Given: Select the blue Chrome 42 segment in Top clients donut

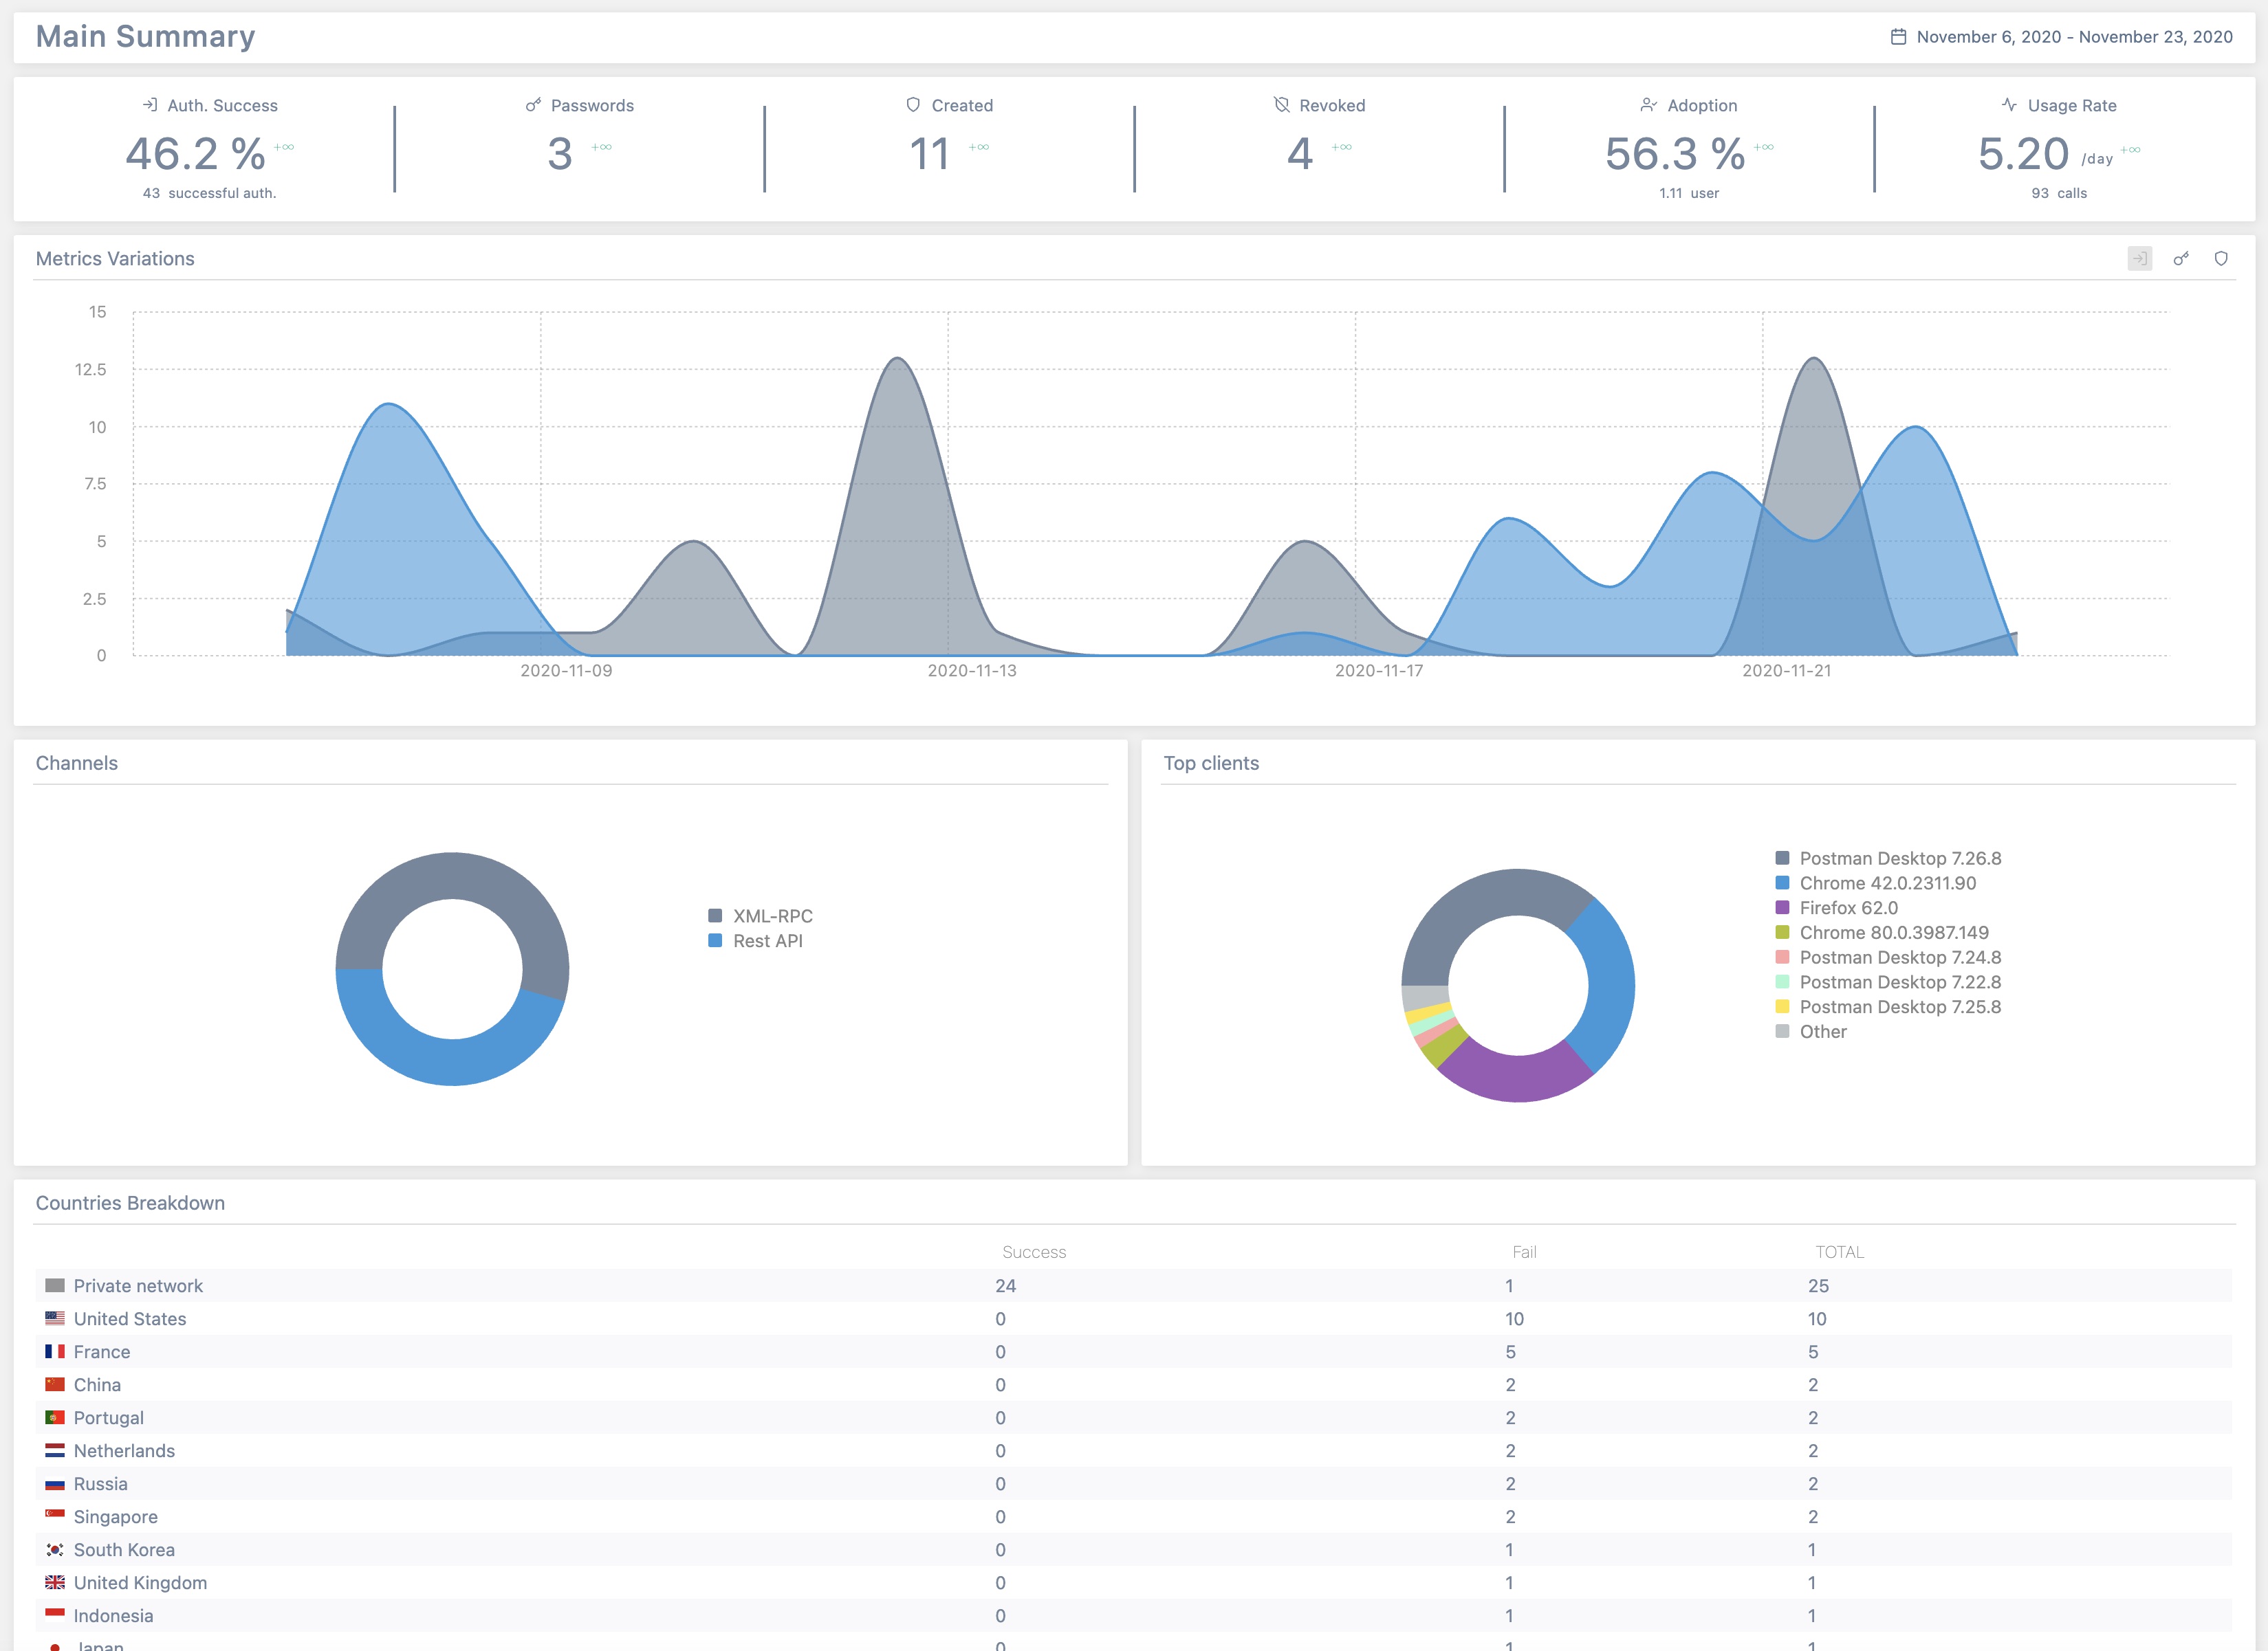Looking at the screenshot, I should pos(1610,984).
